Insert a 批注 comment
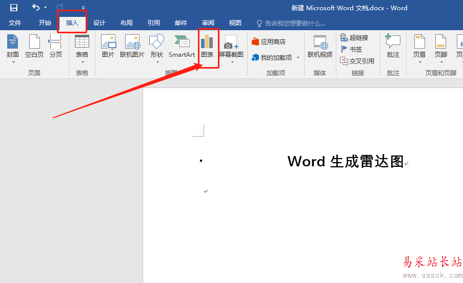Viewport: 463px width, 283px height. point(393,46)
